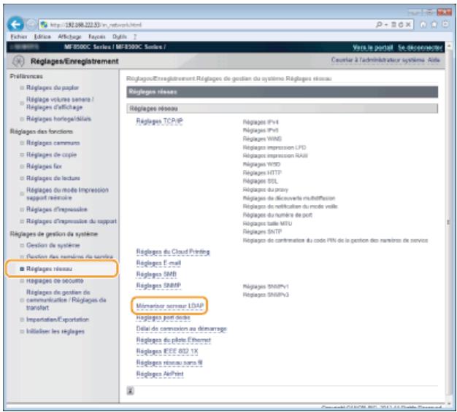Click the Réglages du proxy text
Image resolution: width=457 pixels, height=412 pixels.
click(x=266, y=190)
